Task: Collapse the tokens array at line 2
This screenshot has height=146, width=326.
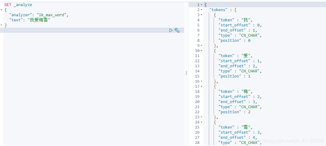Action: coord(202,10)
